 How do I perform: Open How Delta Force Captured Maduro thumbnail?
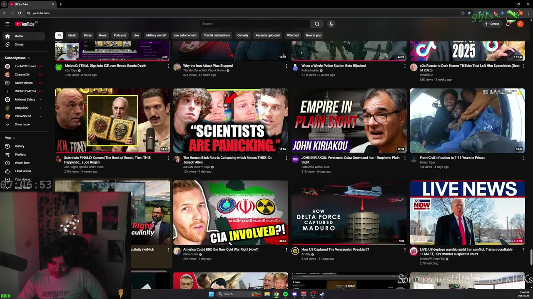pyautogui.click(x=349, y=213)
